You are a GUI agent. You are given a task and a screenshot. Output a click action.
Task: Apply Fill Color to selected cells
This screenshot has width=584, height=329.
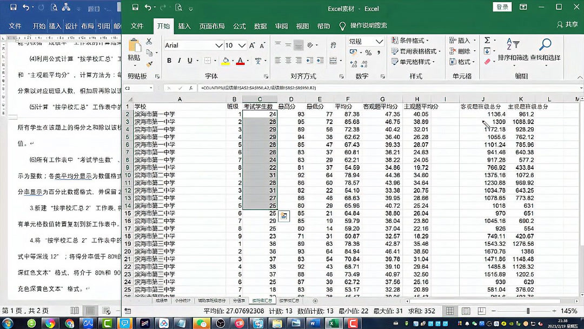(225, 61)
